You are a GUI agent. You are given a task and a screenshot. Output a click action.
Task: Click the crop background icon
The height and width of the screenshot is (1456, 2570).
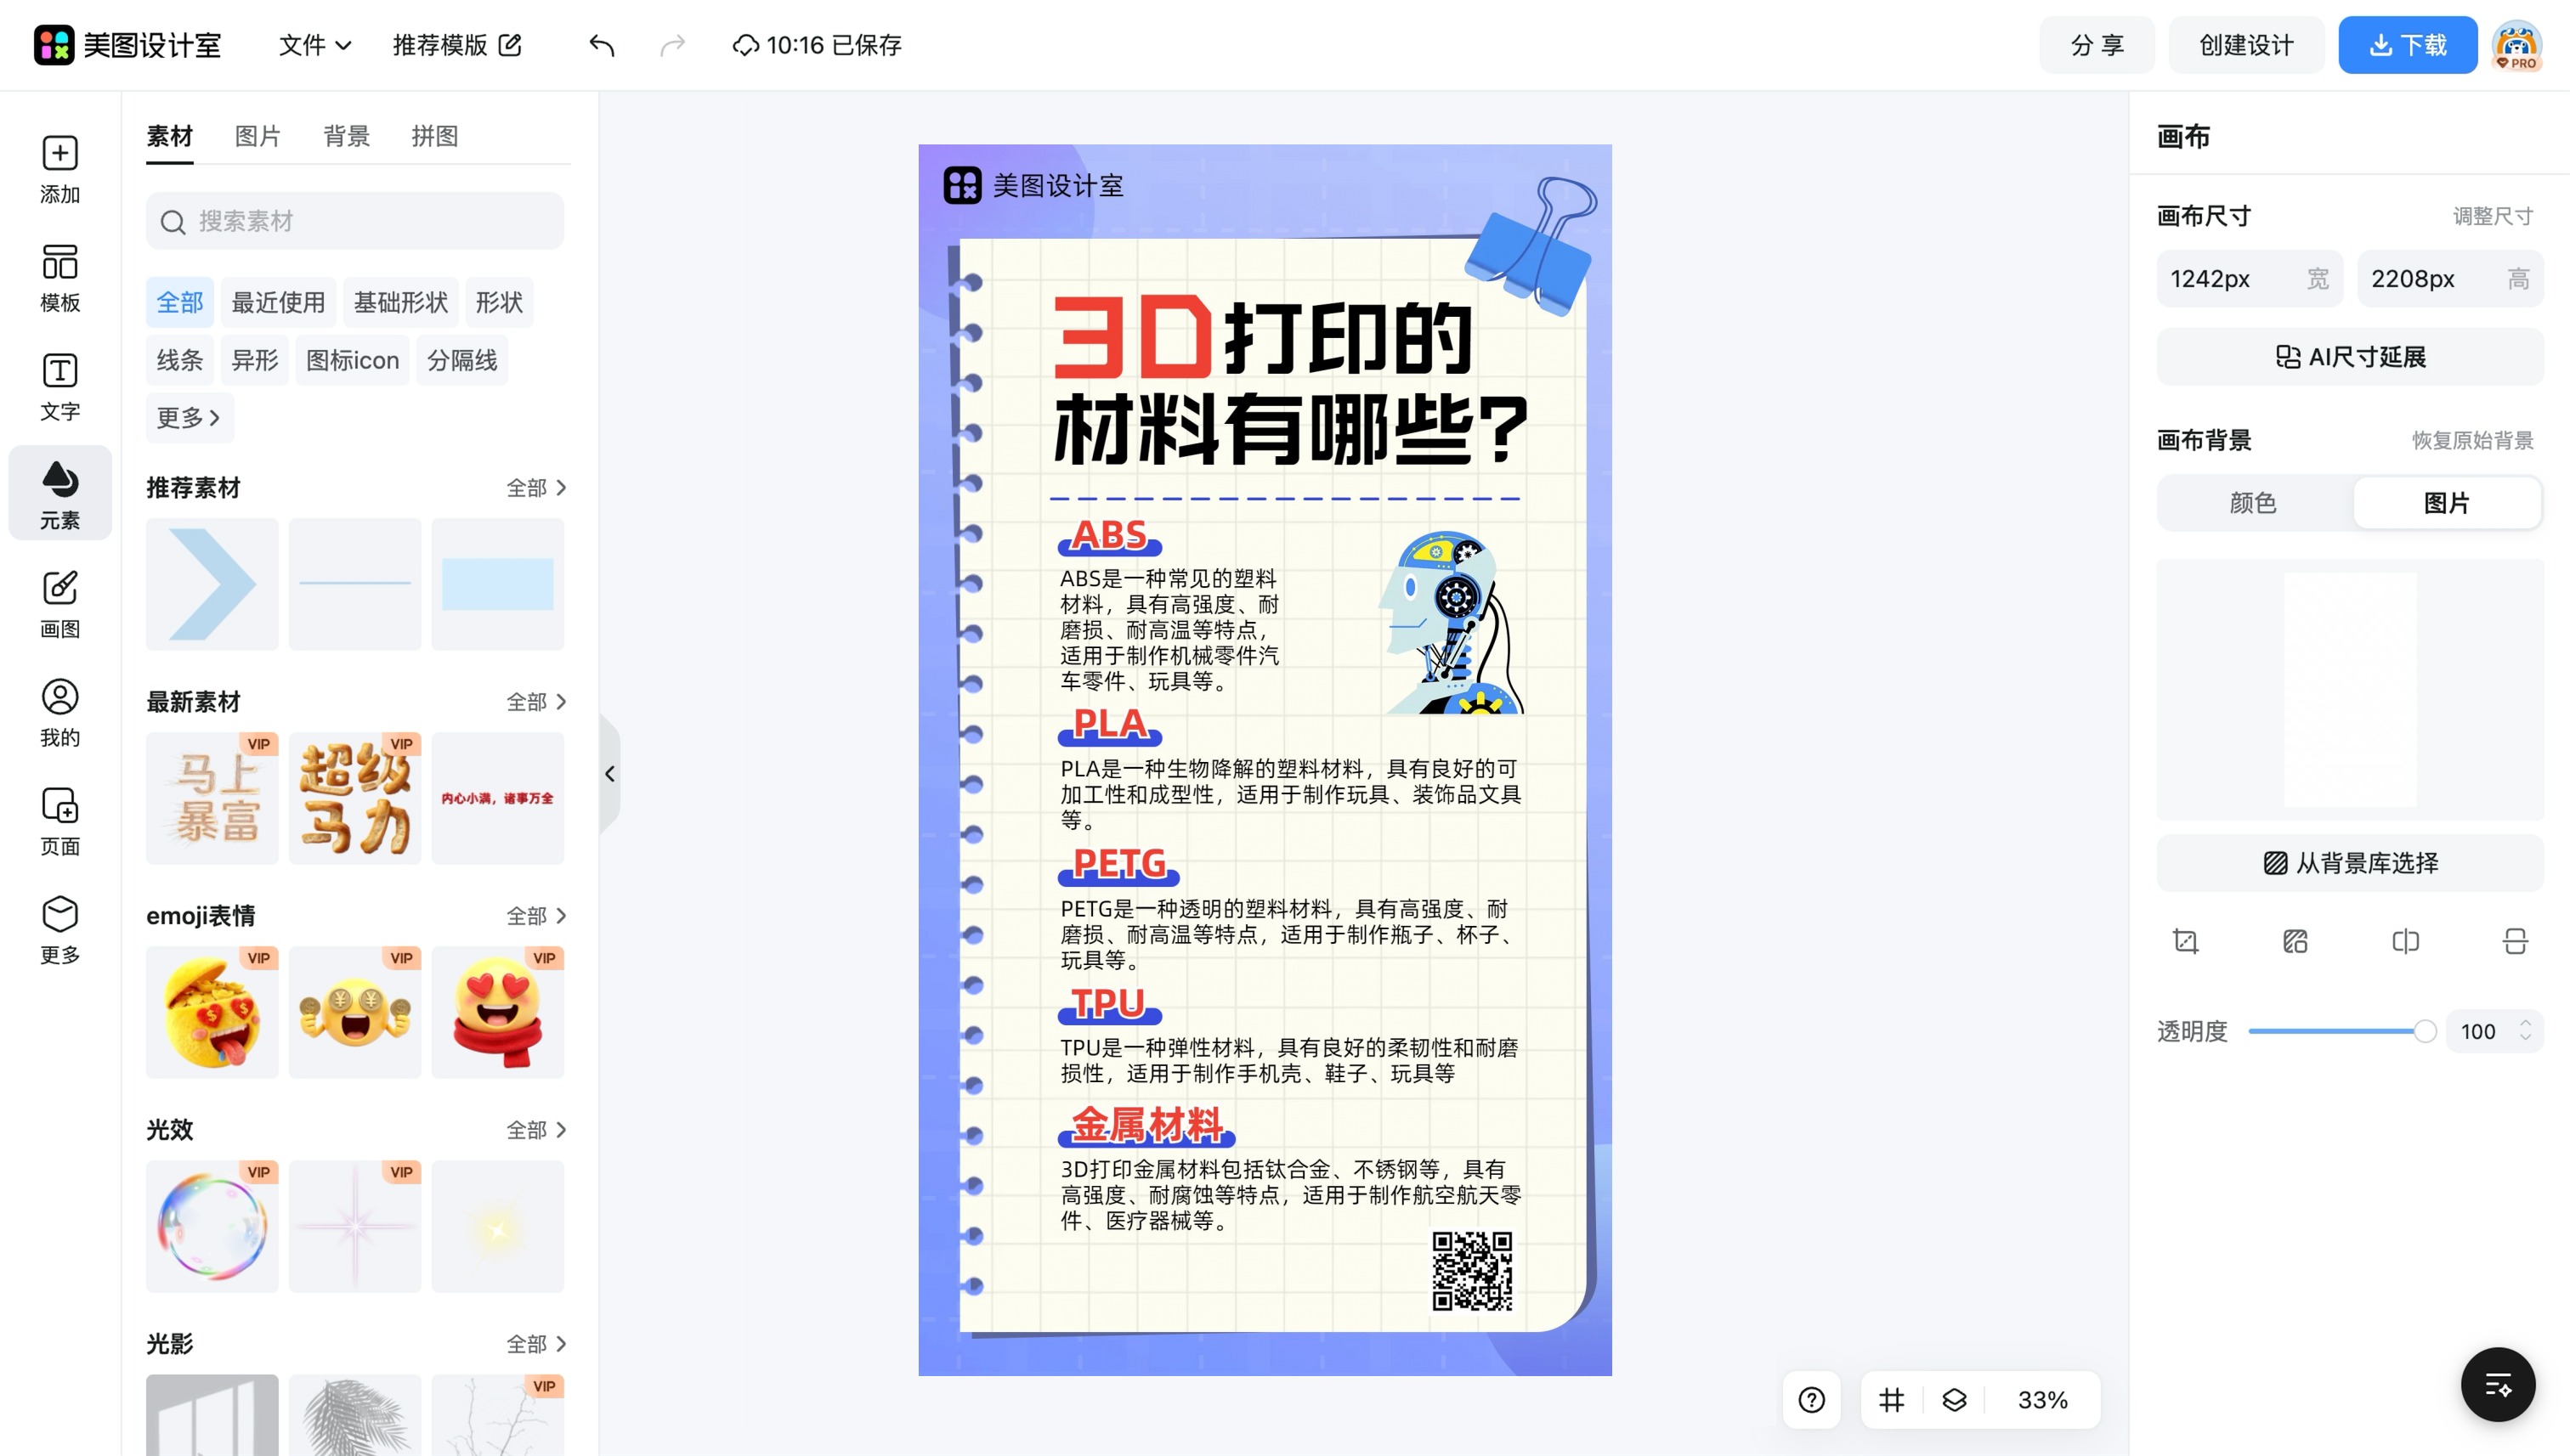[x=2186, y=941]
